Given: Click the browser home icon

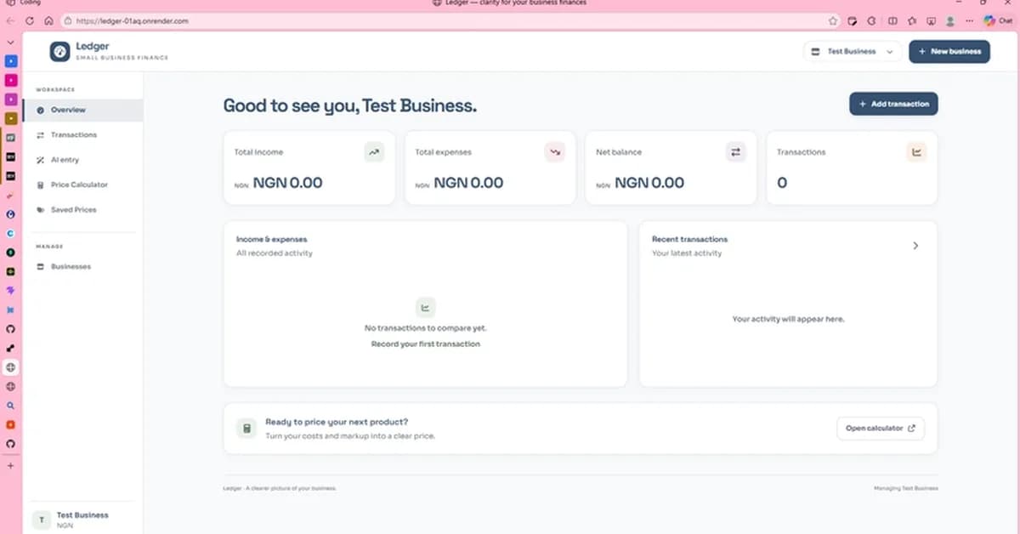Looking at the screenshot, I should pos(48,20).
